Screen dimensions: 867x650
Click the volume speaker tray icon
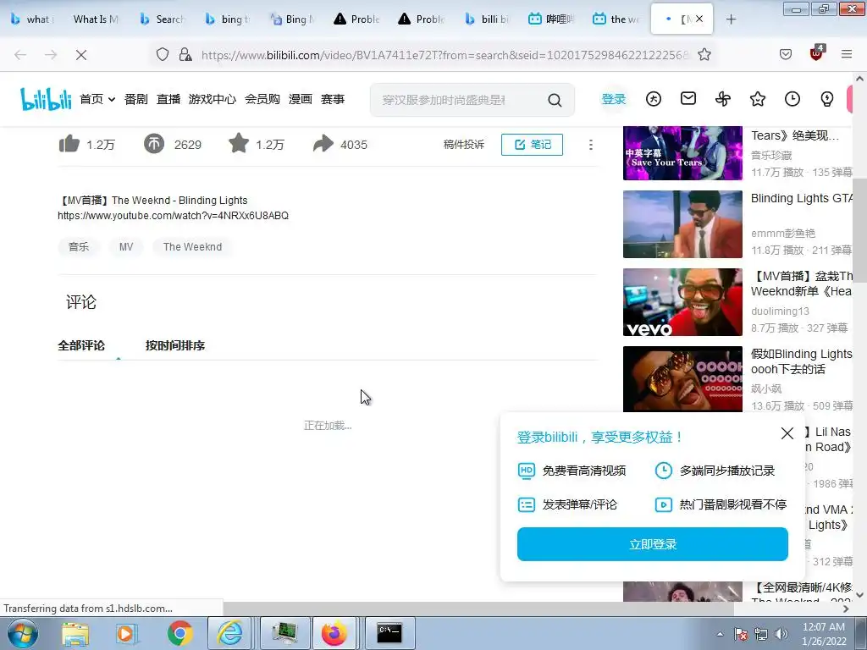click(x=781, y=634)
